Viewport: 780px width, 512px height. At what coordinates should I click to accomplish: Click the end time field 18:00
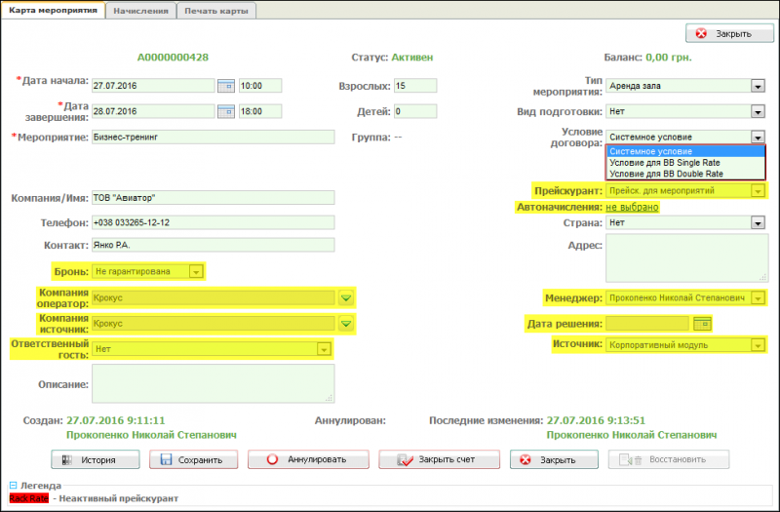click(x=260, y=111)
